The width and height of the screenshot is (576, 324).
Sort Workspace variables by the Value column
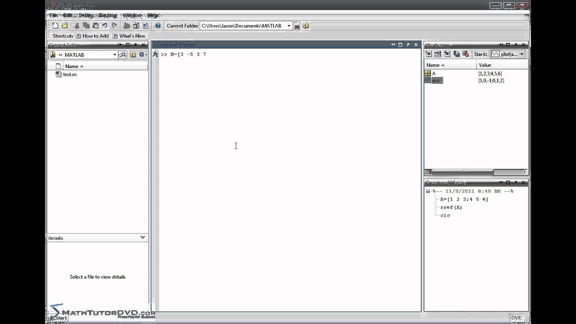click(x=503, y=65)
